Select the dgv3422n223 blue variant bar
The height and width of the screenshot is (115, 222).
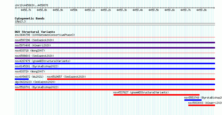115,84
